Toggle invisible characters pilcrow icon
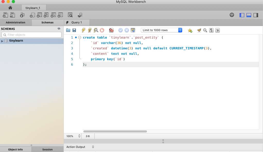Screen dimensions: 263x152 211,30
